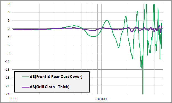Image resolution: width=172 pixels, height=103 pixels.
Task: Select the -12 y-axis label
Action: 7,61
